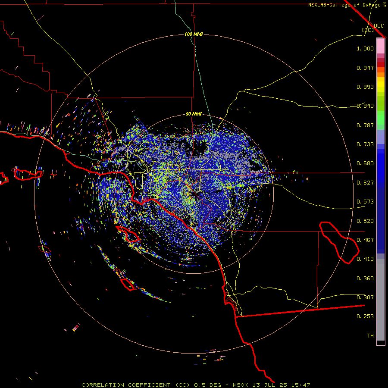
Task: Click the 100 NMI range ring label
Action: pyautogui.click(x=194, y=34)
